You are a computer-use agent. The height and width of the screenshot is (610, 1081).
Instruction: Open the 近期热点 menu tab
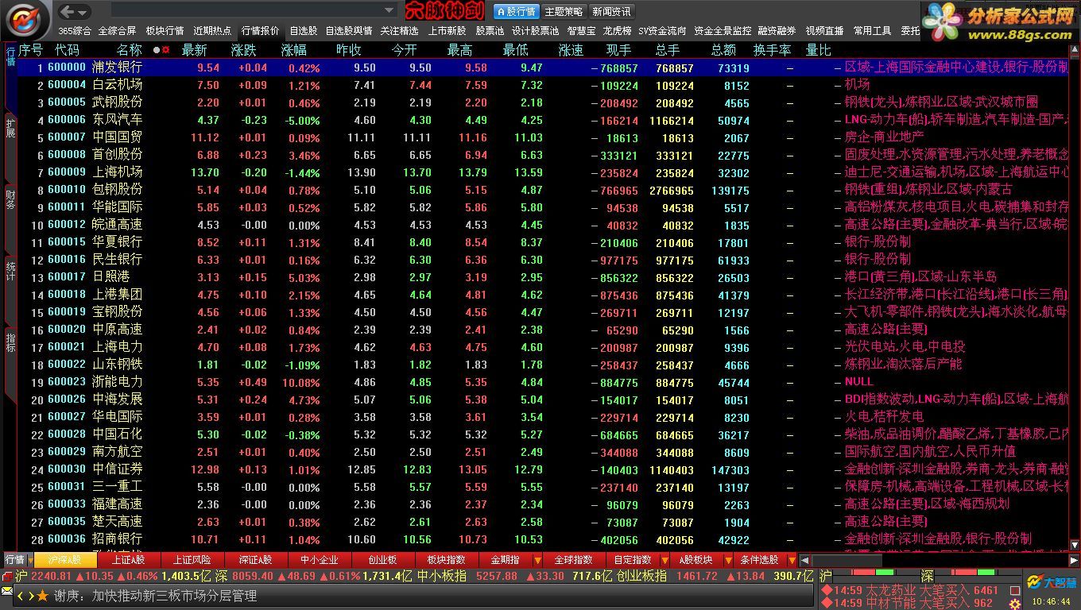(x=212, y=31)
